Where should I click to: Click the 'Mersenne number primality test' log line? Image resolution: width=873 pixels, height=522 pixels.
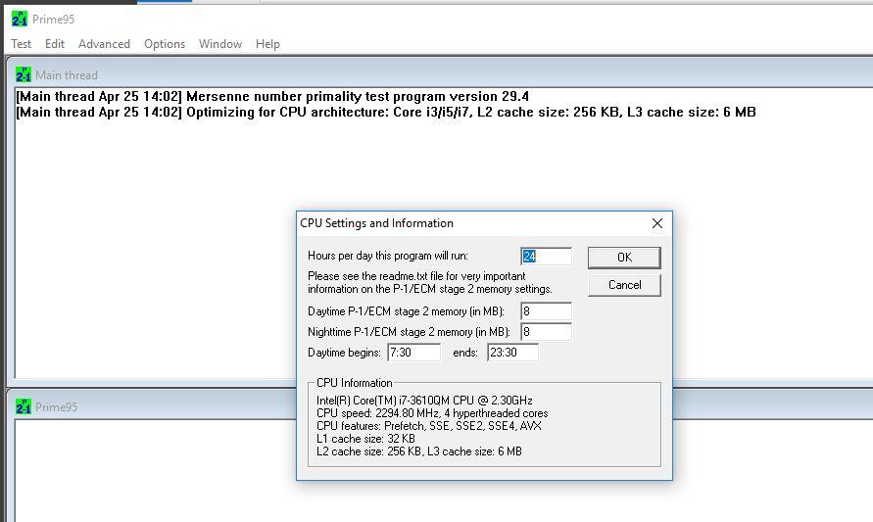coord(272,96)
